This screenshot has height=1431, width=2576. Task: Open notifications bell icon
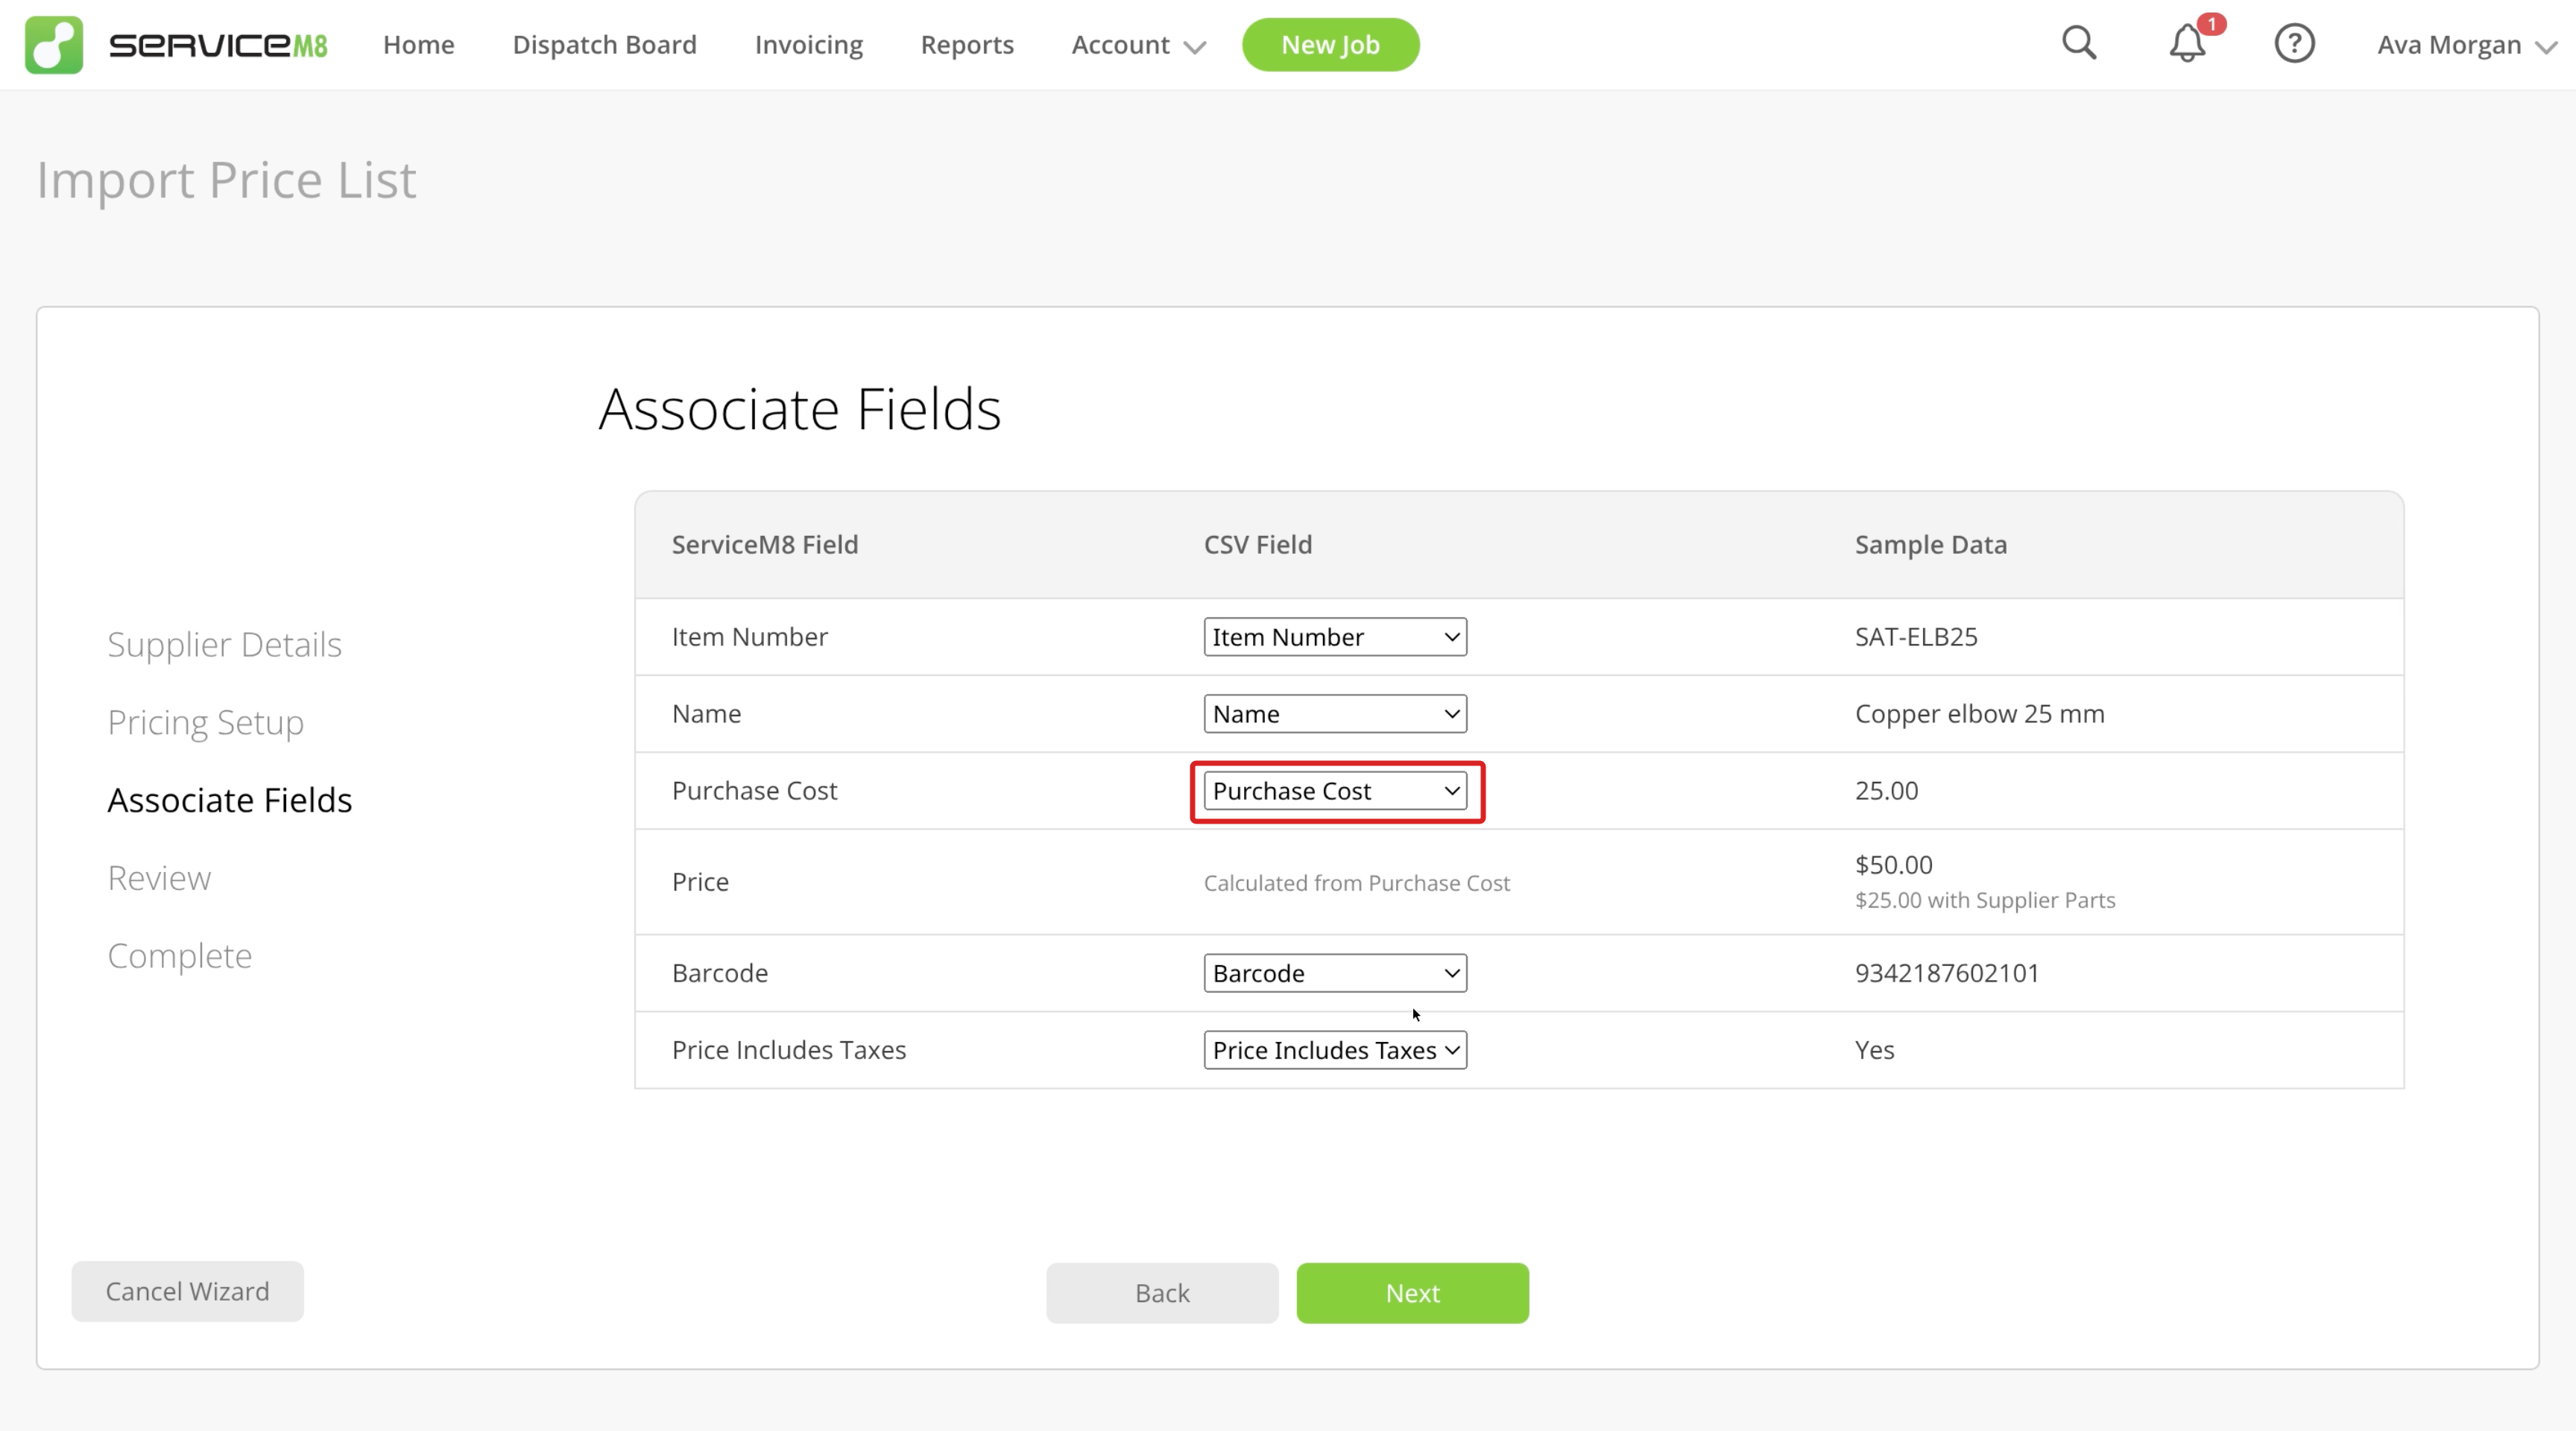click(x=2187, y=43)
